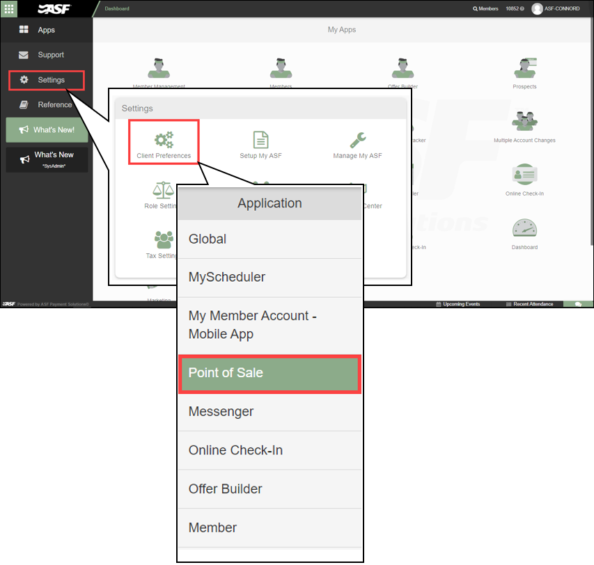Image resolution: width=594 pixels, height=565 pixels.
Task: Open Setup My ASF document icon
Action: pyautogui.click(x=260, y=140)
